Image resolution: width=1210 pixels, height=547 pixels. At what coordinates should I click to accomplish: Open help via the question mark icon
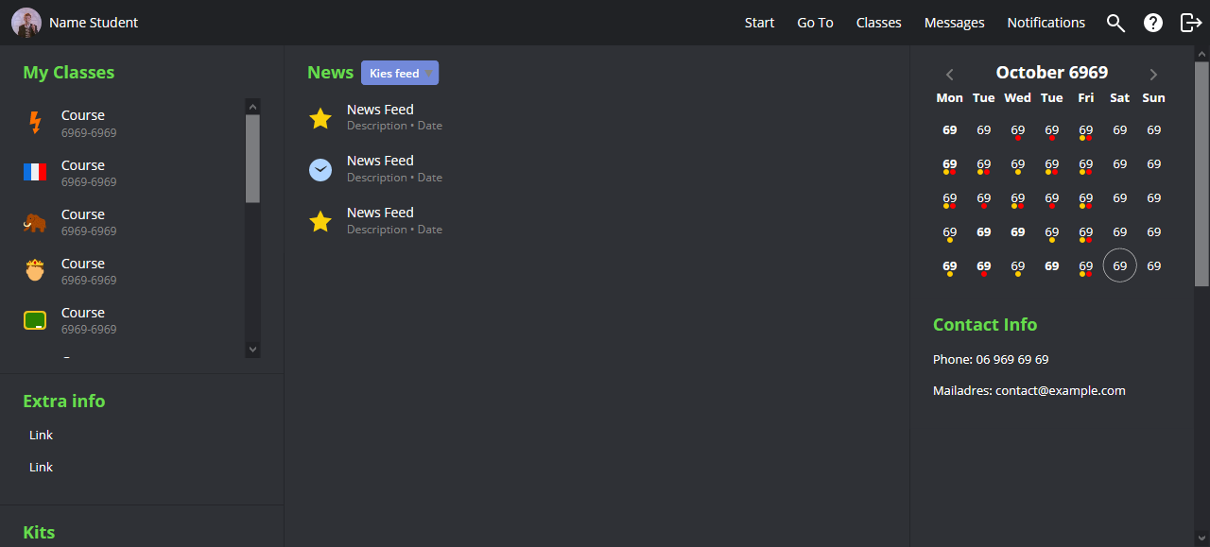point(1152,23)
